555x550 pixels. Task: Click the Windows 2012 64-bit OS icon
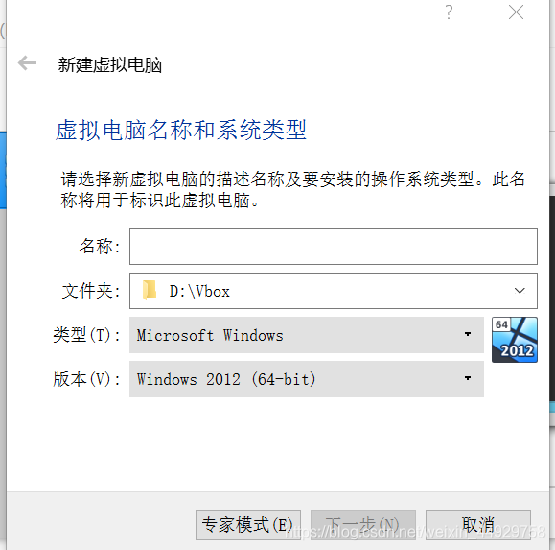[515, 340]
